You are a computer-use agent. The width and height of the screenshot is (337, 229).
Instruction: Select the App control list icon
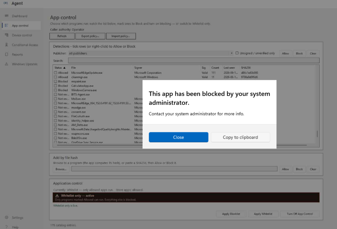click(7, 25)
